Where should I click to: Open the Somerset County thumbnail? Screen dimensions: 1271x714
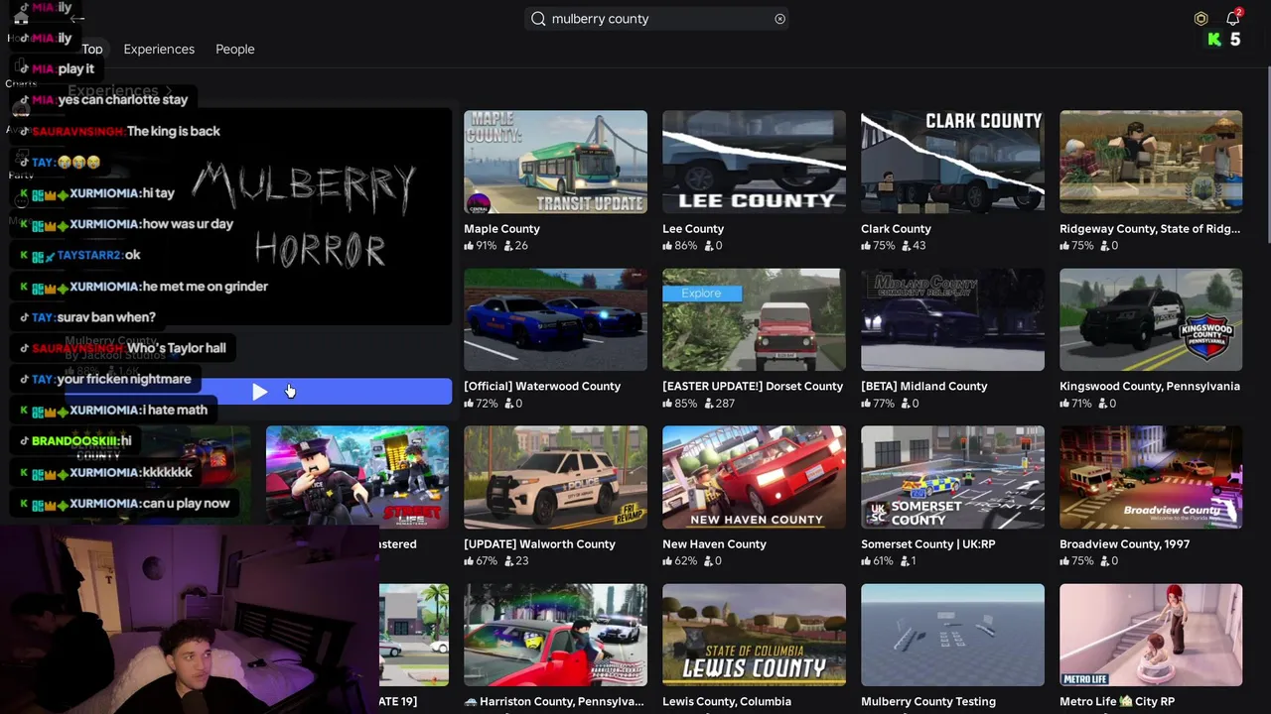tap(952, 477)
